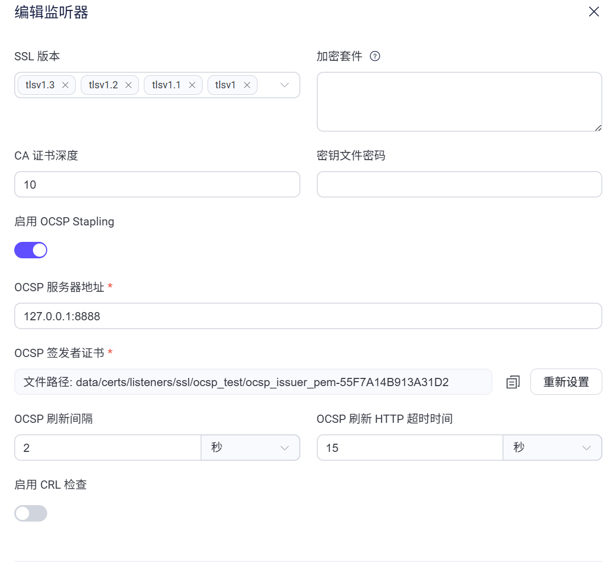The width and height of the screenshot is (616, 566).
Task: Remove the tlsv1.2 tag
Action: coord(128,85)
